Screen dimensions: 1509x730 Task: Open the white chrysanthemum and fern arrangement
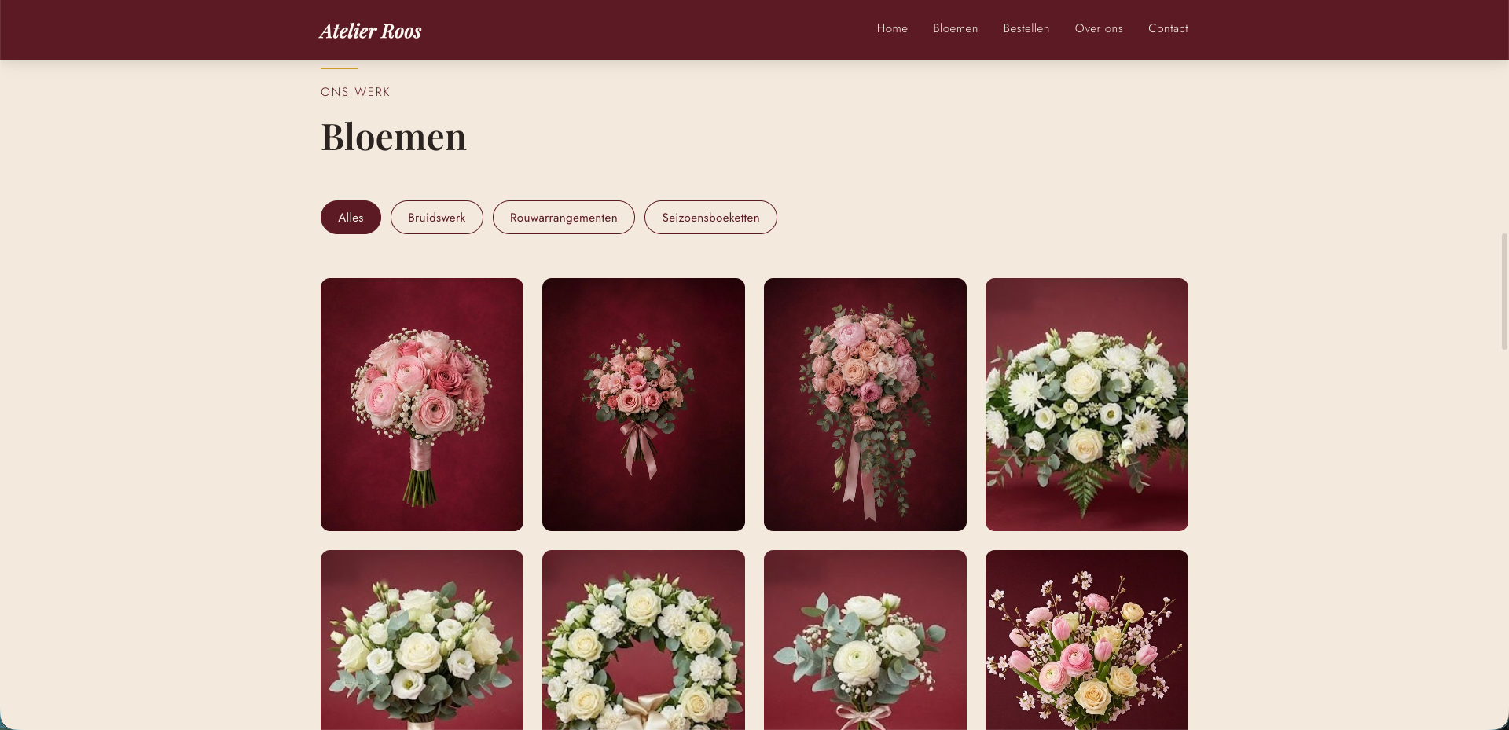(x=1087, y=405)
